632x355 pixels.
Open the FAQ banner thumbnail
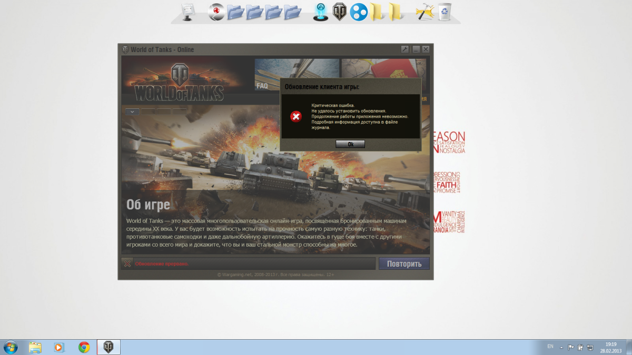pos(297,75)
